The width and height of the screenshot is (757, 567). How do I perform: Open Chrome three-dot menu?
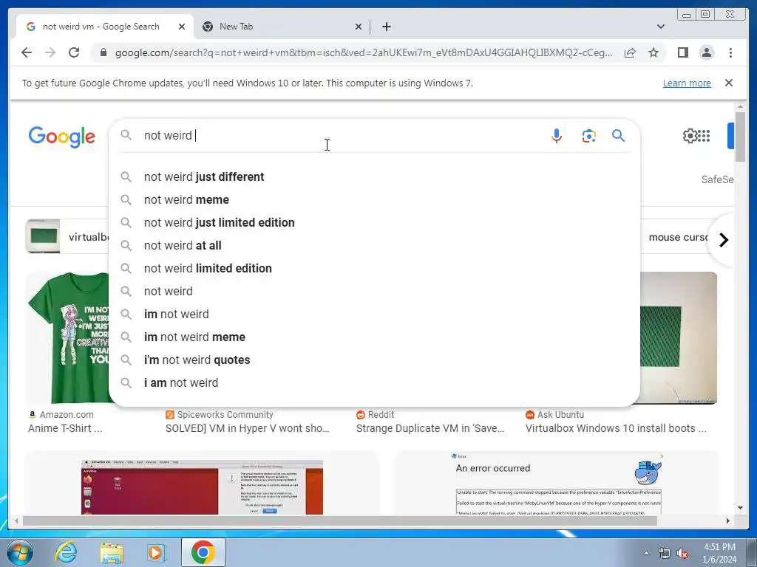[730, 52]
